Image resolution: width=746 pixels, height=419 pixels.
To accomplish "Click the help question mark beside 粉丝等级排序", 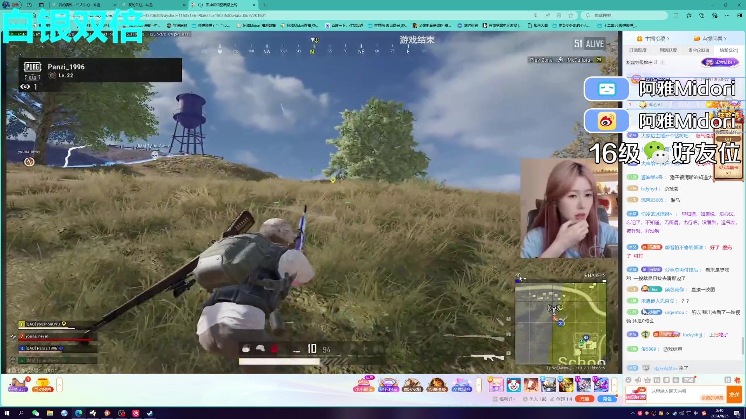I will pyautogui.click(x=662, y=62).
